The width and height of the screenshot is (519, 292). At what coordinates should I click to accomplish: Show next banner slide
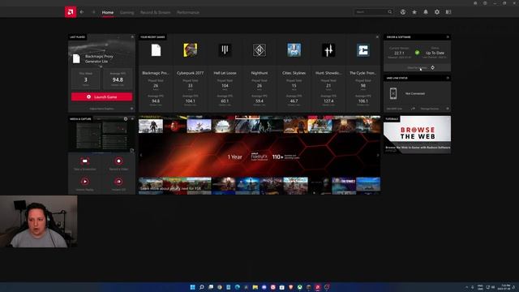(x=378, y=155)
